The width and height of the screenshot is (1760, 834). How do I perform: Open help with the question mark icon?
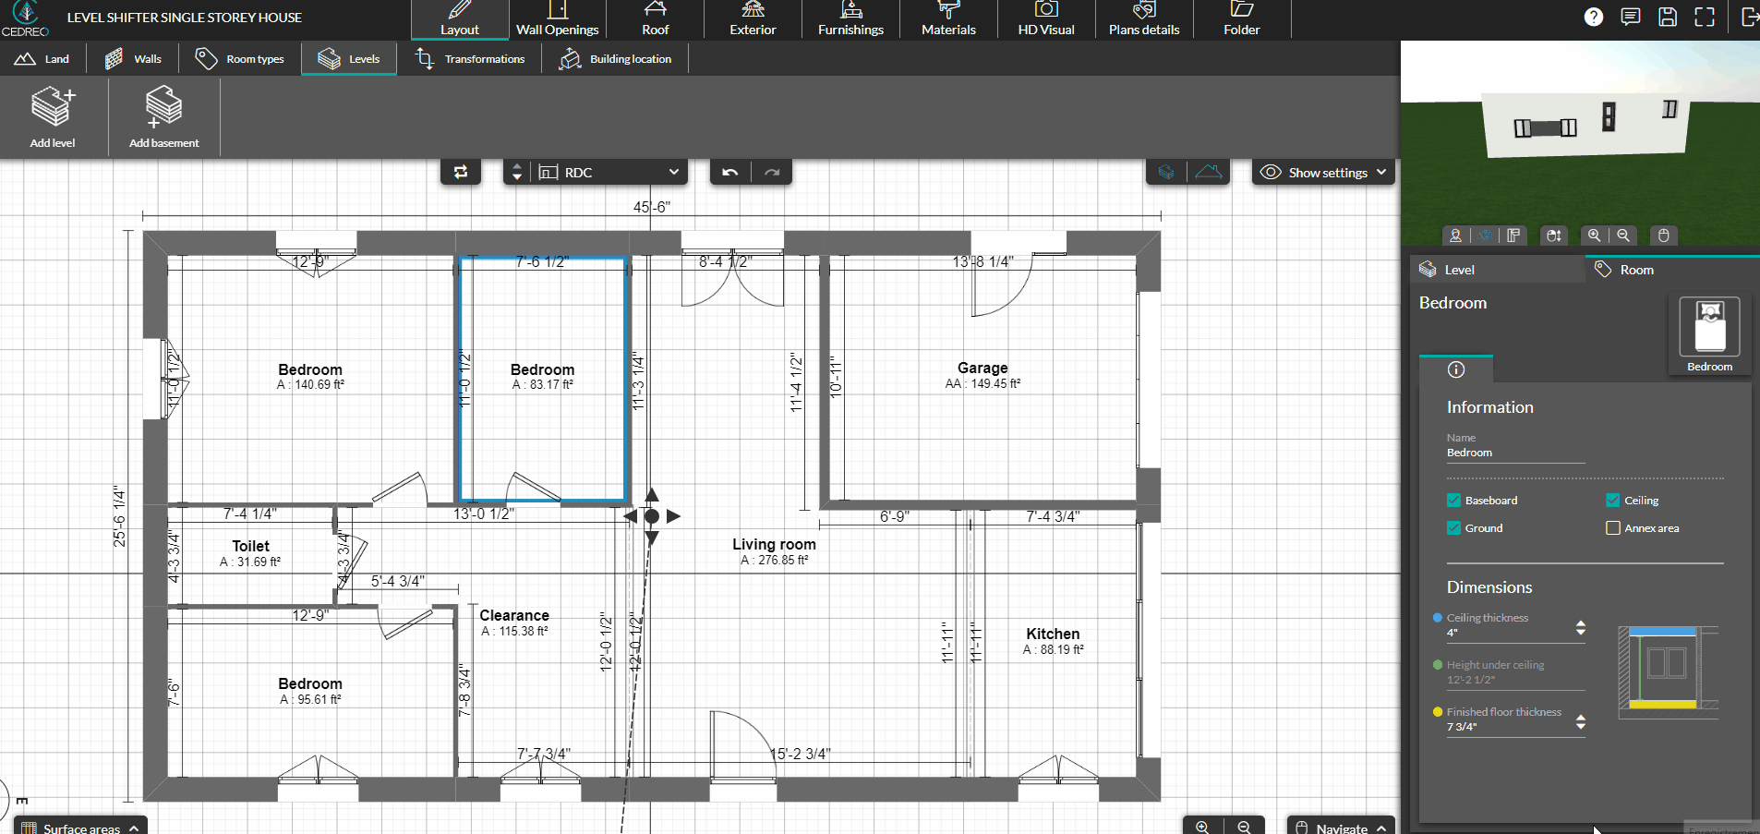point(1594,17)
